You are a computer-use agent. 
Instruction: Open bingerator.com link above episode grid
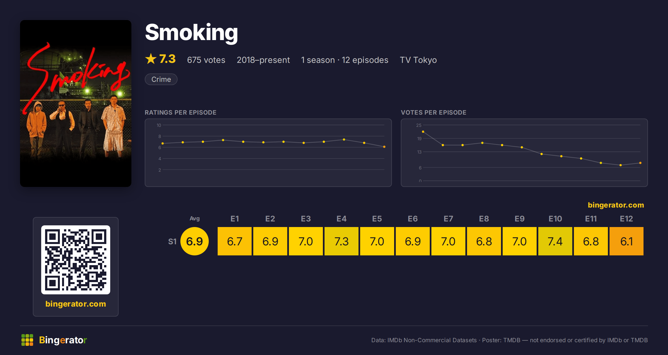coord(616,205)
